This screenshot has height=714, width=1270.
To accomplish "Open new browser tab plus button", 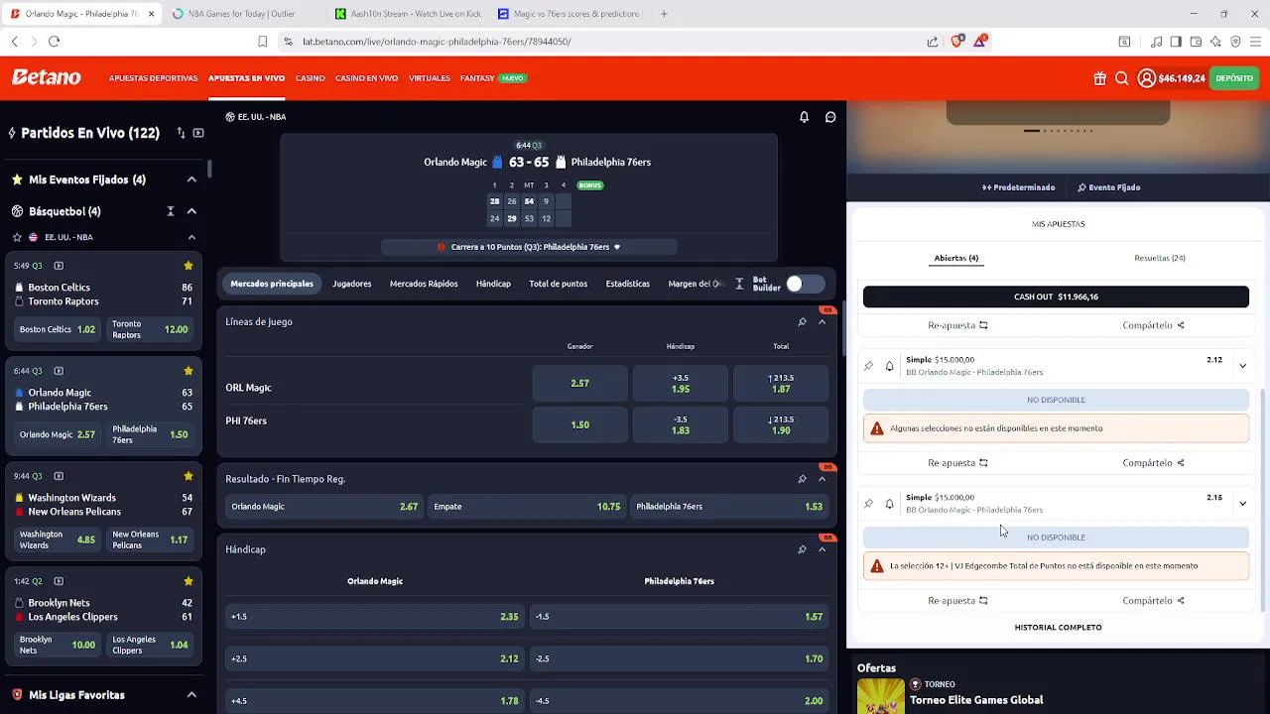I will pyautogui.click(x=664, y=14).
